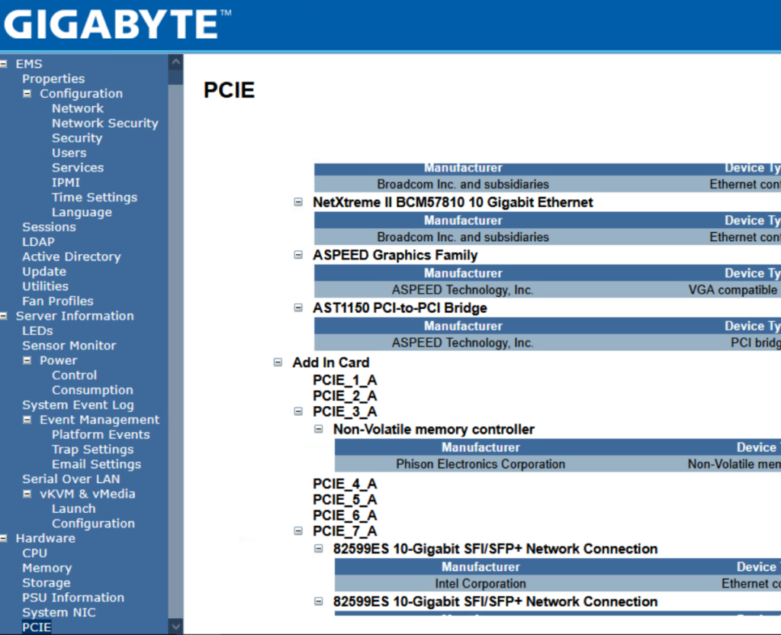The height and width of the screenshot is (635, 781).
Task: Open Fan Profiles settings
Action: click(x=57, y=301)
